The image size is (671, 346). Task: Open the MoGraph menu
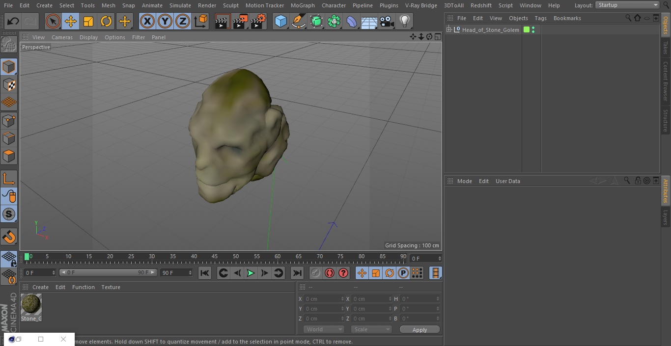[303, 5]
